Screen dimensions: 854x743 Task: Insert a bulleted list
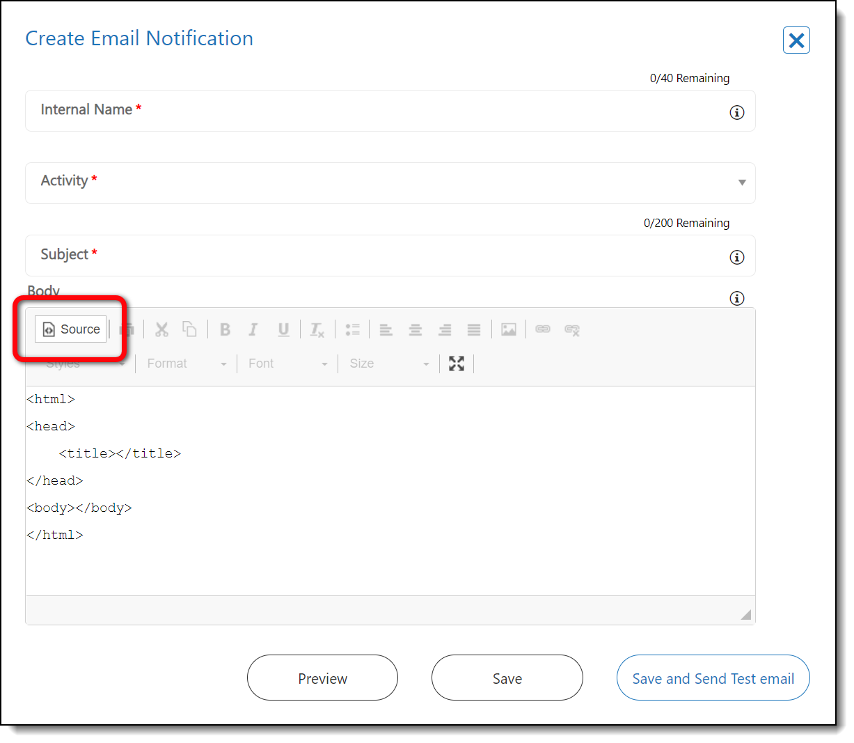(352, 329)
